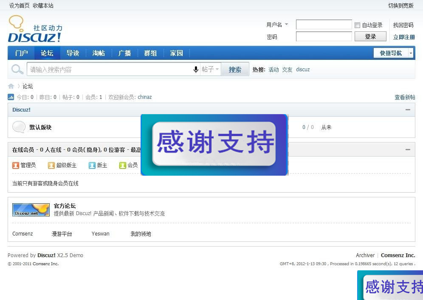Image resolution: width=423 pixels, height=300 pixels.
Task: Click the footer Discuz! powered-by link
Action: point(46,255)
